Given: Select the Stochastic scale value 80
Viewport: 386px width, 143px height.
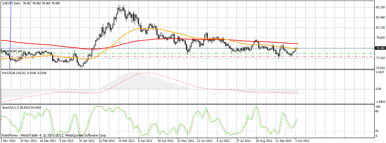Looking at the screenshot, I should point(377,111).
